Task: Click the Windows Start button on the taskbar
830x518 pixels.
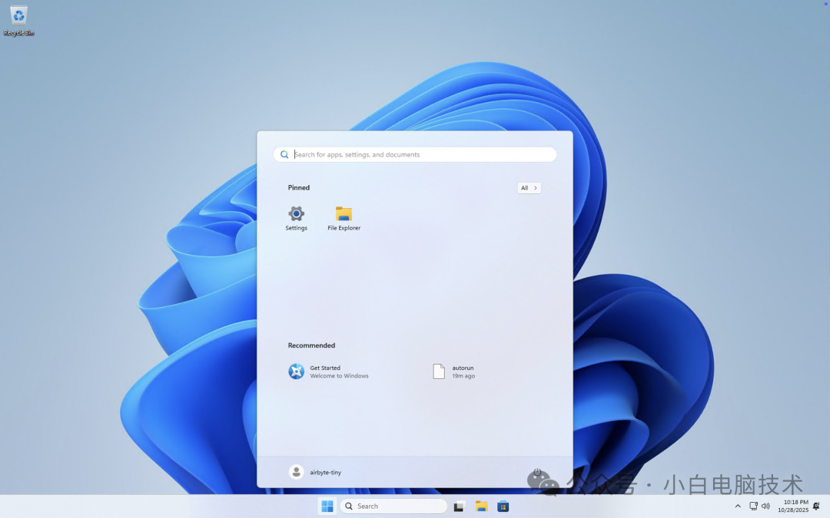Action: click(327, 506)
